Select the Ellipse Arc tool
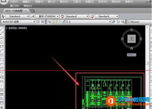The width and height of the screenshot is (152, 109). [x=2, y=72]
